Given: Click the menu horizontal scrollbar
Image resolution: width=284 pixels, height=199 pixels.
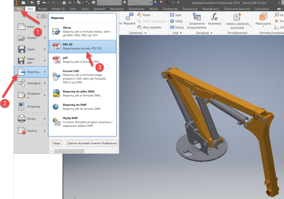Looking at the screenshot, I should [x=69, y=151].
